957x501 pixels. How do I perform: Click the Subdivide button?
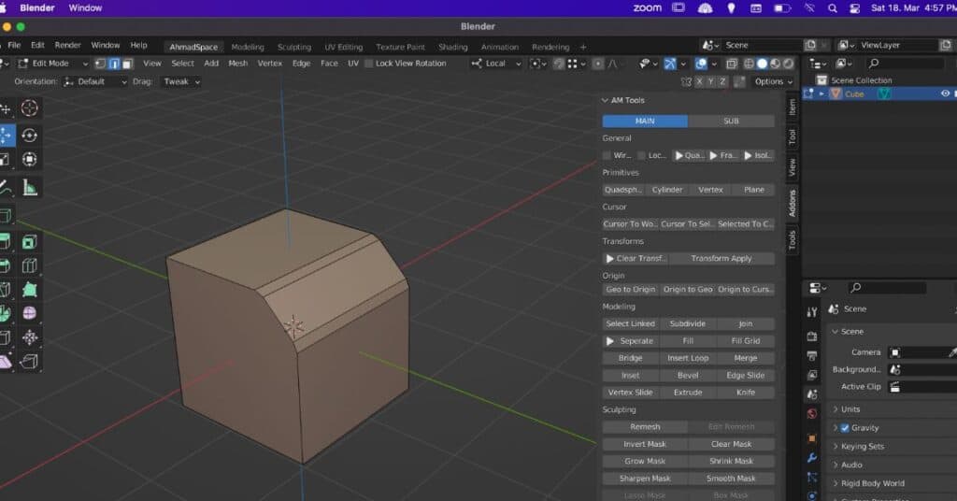[688, 324]
